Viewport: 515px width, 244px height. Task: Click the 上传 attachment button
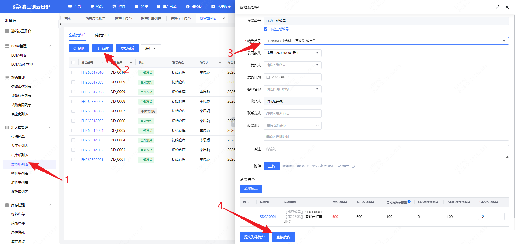point(272,166)
